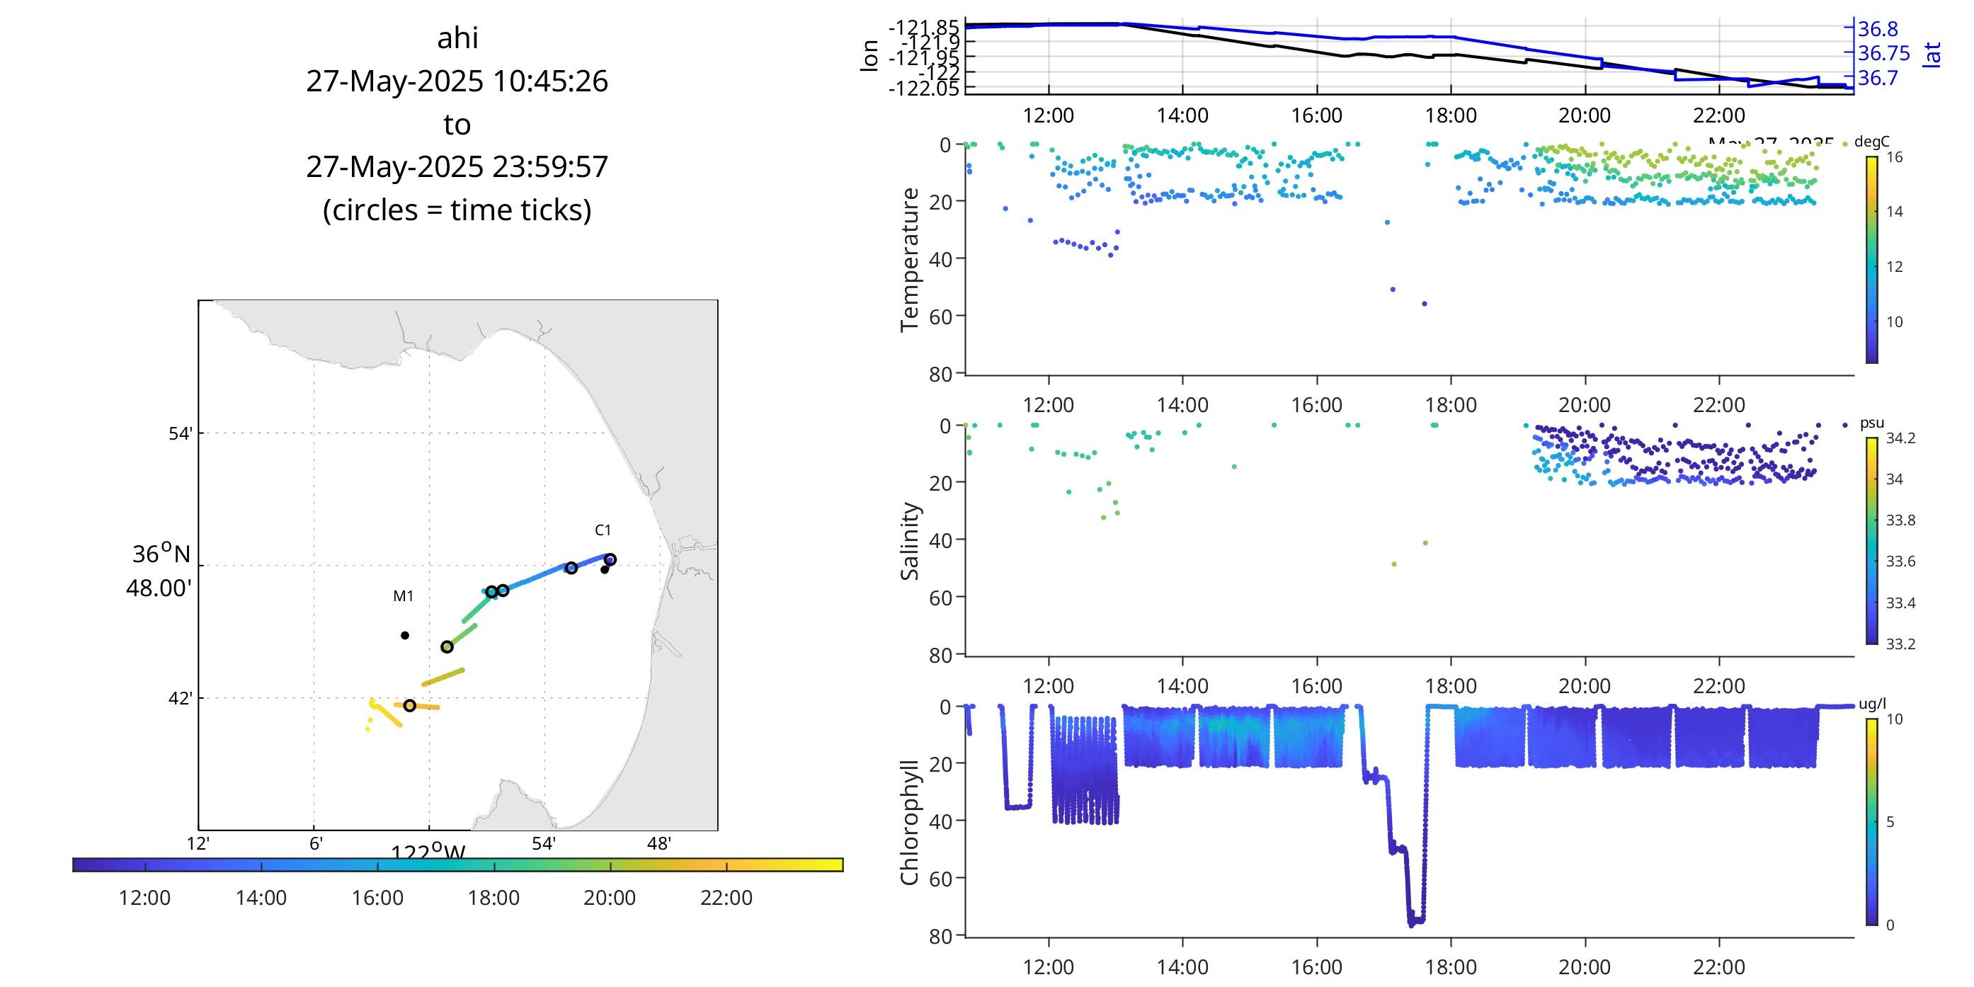Click the ug/l chlorophyll colorbar
Screen dimensions: 1974x987
pyautogui.click(x=1871, y=822)
